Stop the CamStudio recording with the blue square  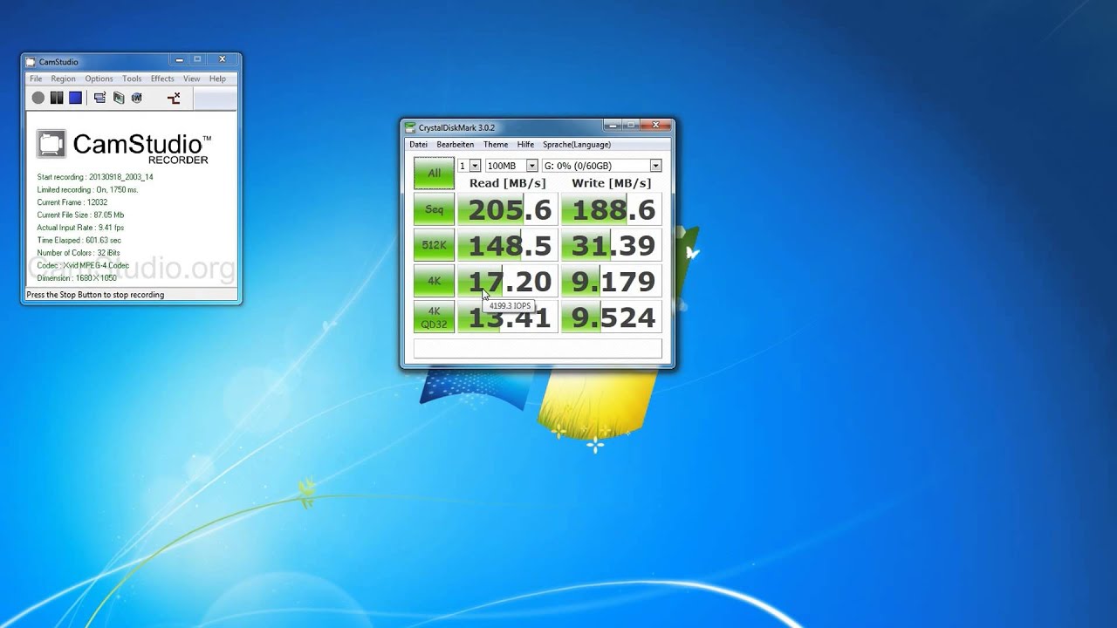point(75,98)
